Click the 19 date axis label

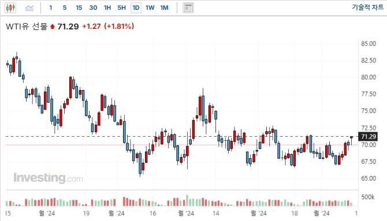tap(86, 213)
